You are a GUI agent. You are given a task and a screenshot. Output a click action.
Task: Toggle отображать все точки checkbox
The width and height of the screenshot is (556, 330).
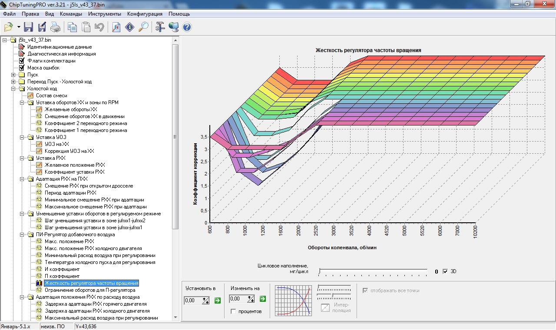click(365, 290)
